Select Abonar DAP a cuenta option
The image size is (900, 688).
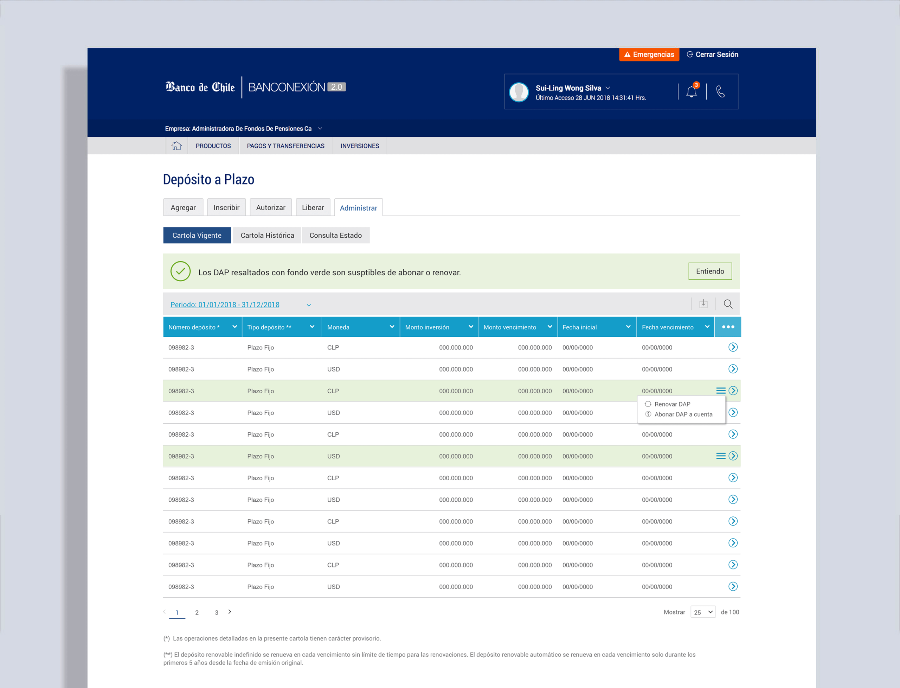tap(683, 414)
